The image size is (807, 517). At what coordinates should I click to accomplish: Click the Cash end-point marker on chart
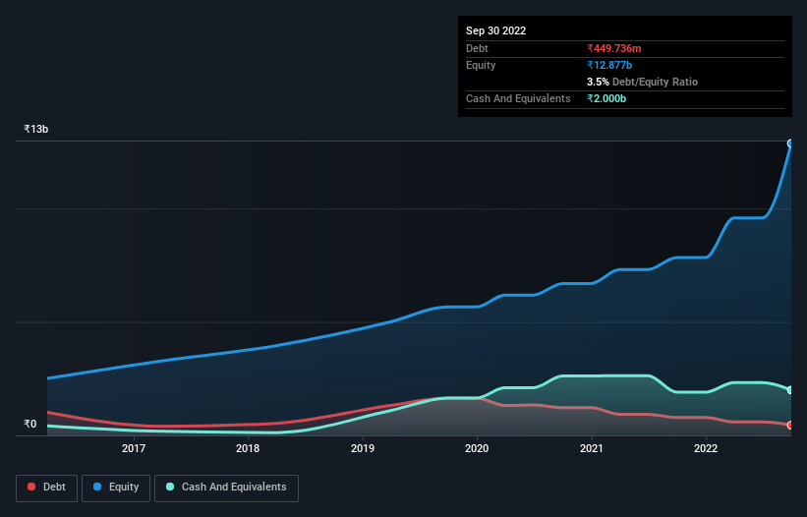790,390
